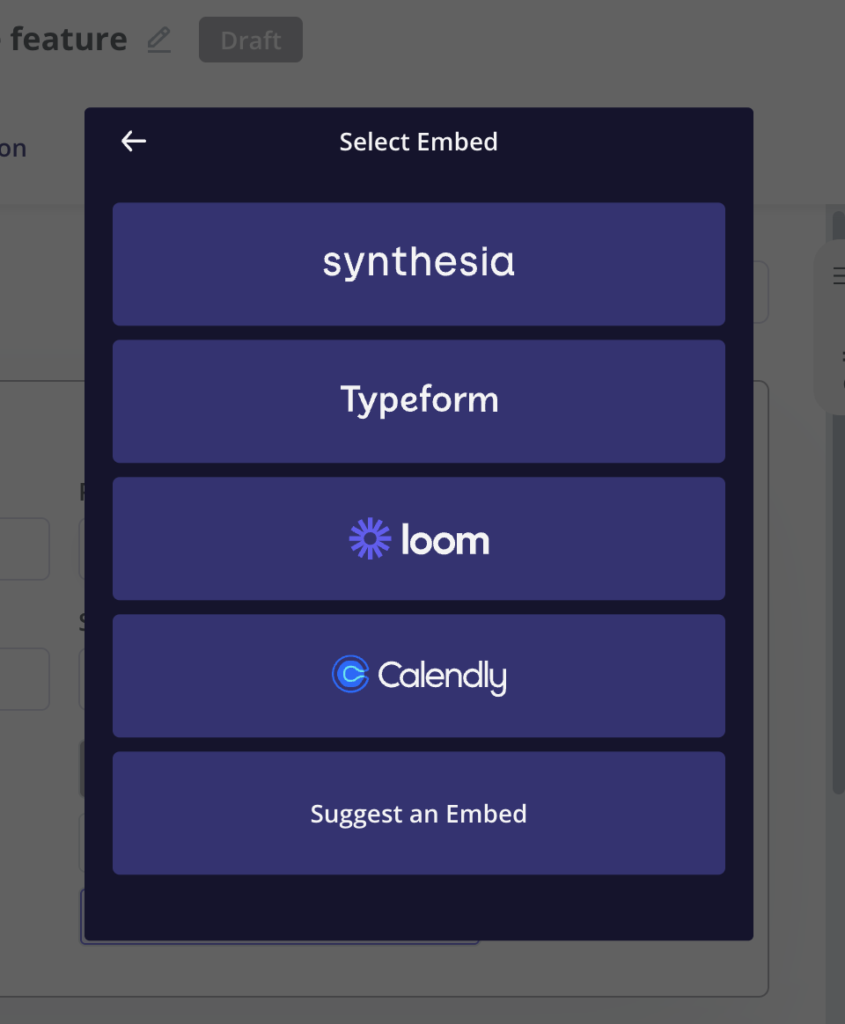This screenshot has height=1024, width=845.
Task: Click the Calendly circular logo icon
Action: click(350, 674)
